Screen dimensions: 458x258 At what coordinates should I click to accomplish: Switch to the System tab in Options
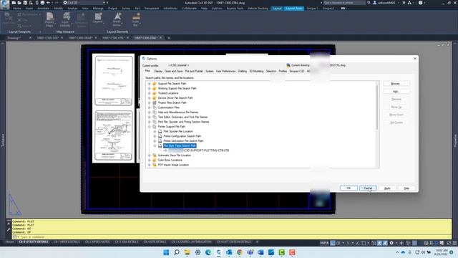click(x=210, y=71)
